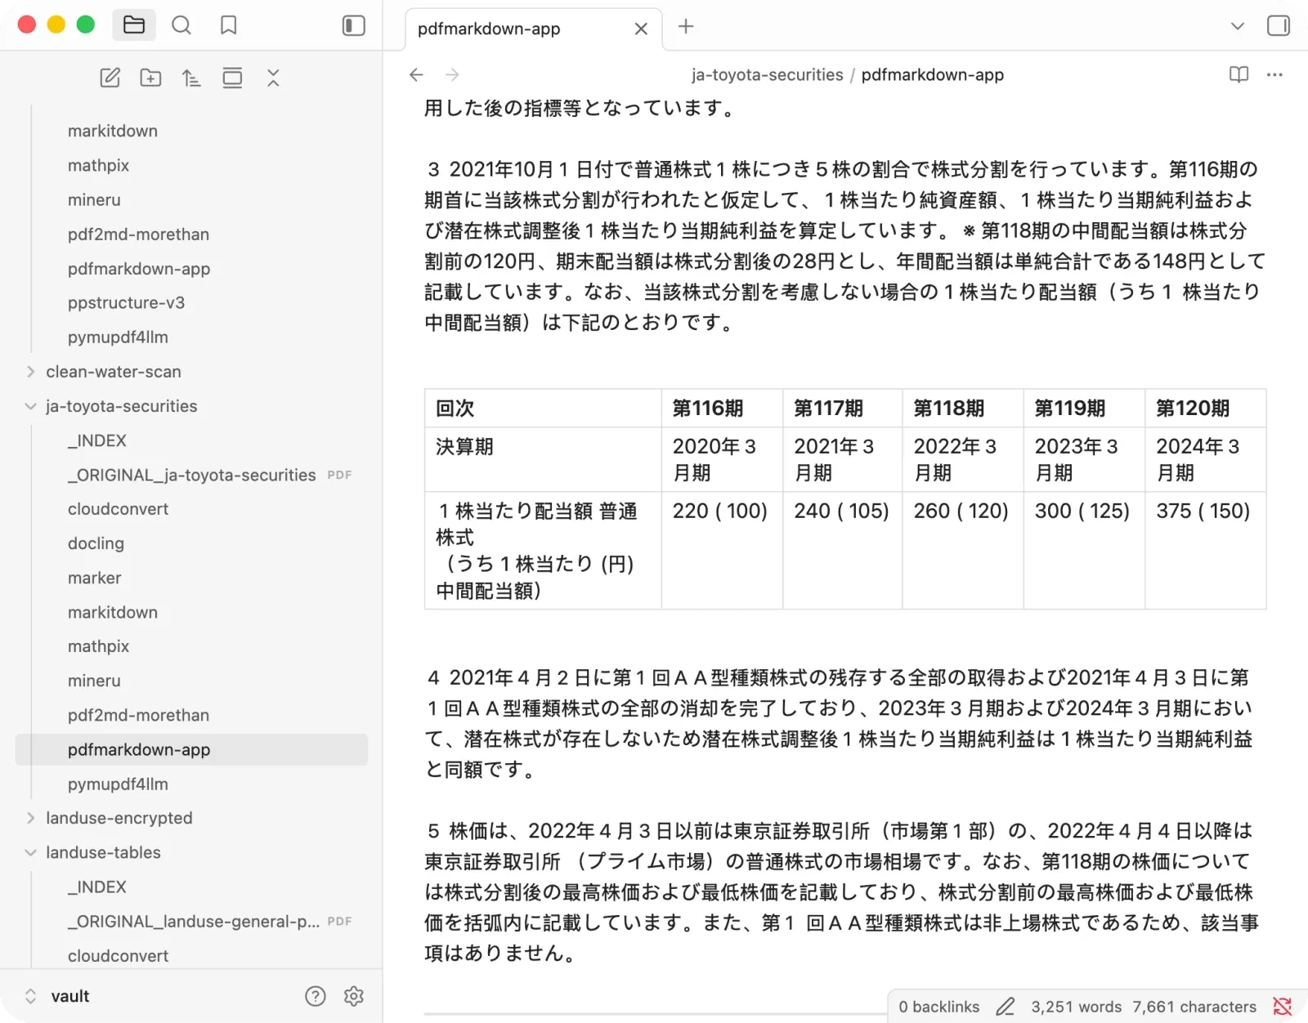Screen dimensions: 1308x1023
Task: Expand the landuse-encrypted folder
Action: (119, 818)
